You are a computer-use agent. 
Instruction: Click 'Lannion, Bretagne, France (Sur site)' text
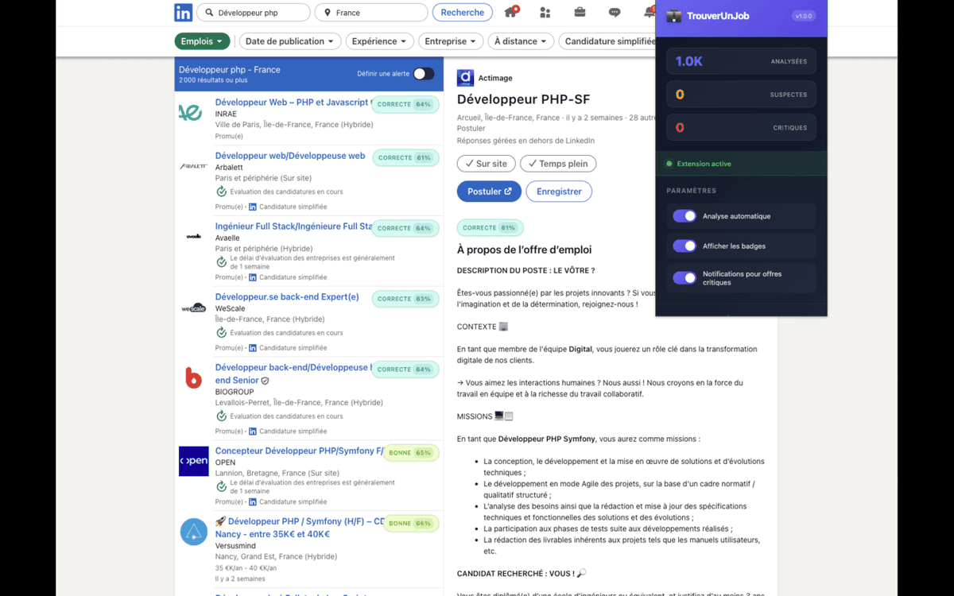click(x=277, y=473)
